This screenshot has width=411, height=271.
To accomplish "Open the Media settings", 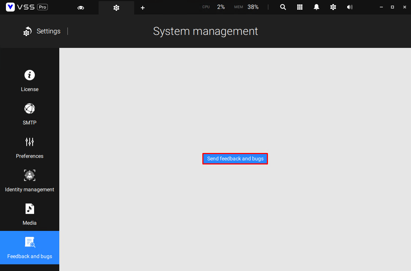I will click(x=29, y=215).
